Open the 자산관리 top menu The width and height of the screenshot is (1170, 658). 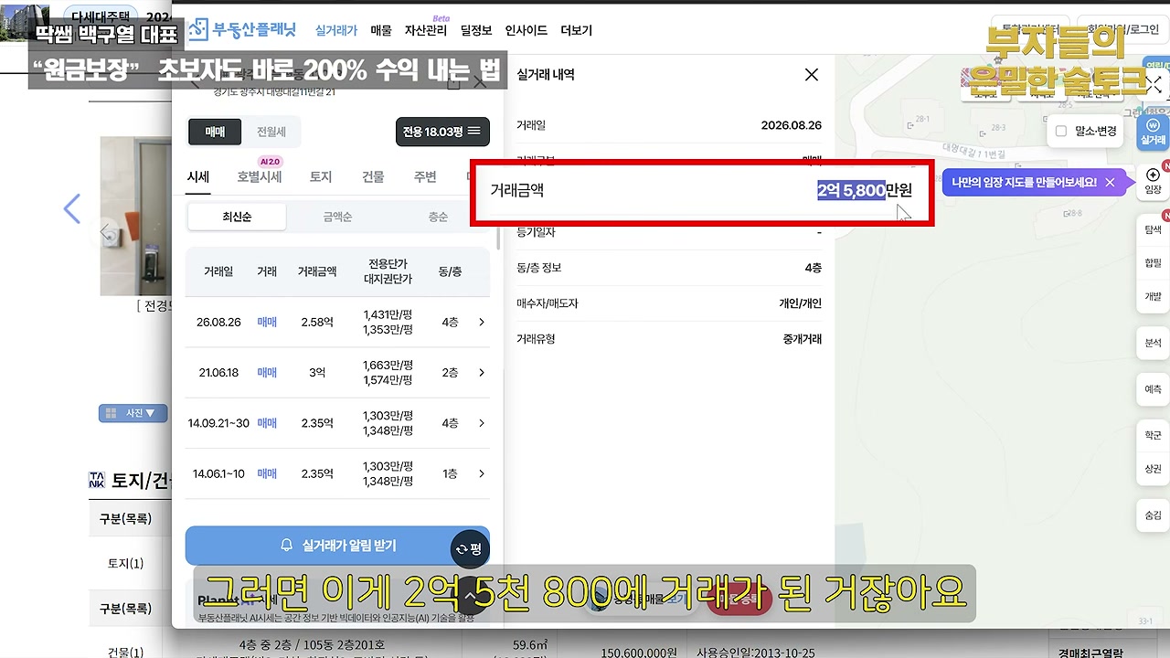coord(426,30)
